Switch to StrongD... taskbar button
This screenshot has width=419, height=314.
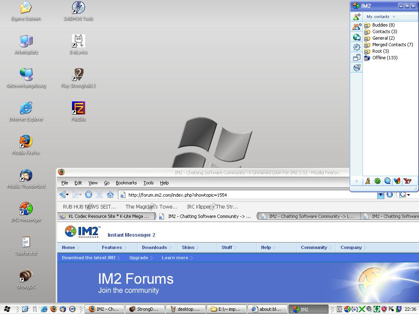point(145,309)
